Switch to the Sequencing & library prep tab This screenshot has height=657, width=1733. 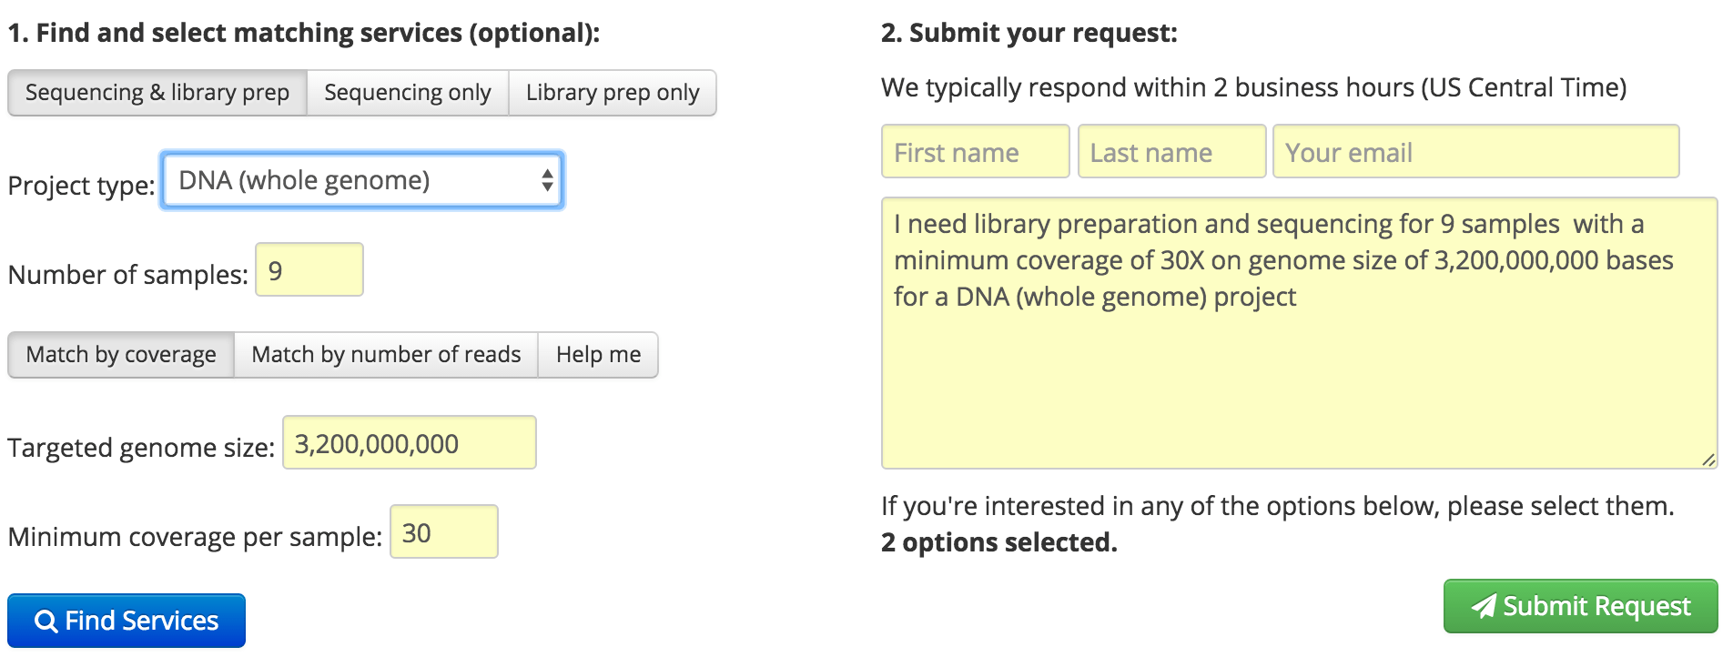coord(157,92)
